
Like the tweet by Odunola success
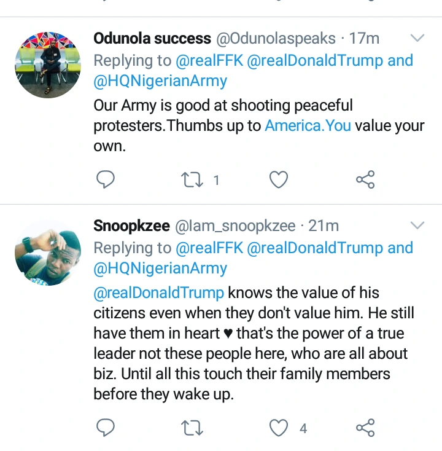pyautogui.click(x=279, y=180)
